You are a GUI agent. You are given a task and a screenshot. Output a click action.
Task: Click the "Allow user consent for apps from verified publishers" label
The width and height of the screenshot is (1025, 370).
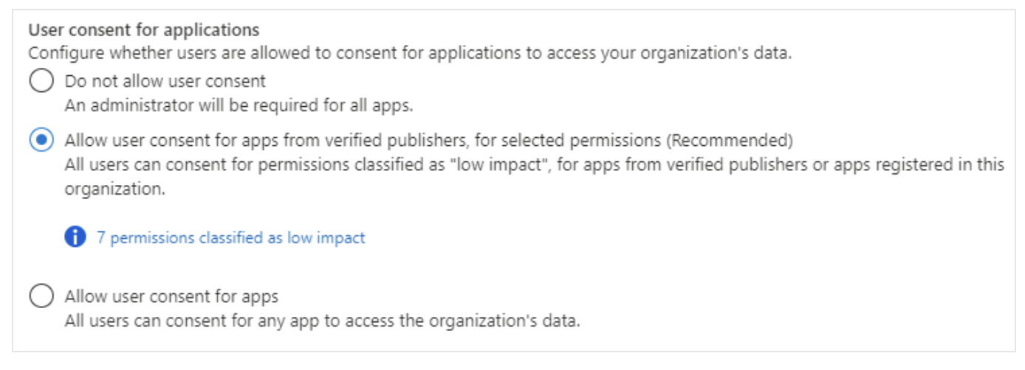[258, 140]
